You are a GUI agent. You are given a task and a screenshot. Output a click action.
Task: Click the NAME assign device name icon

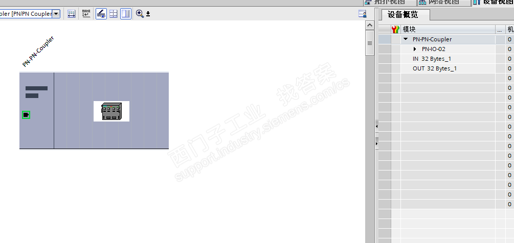[86, 14]
